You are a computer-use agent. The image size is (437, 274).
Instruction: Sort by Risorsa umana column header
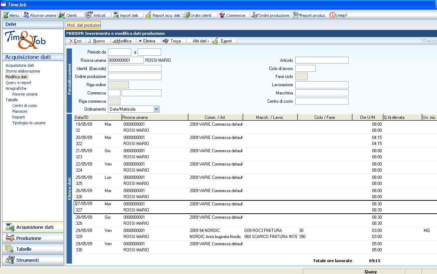click(155, 117)
